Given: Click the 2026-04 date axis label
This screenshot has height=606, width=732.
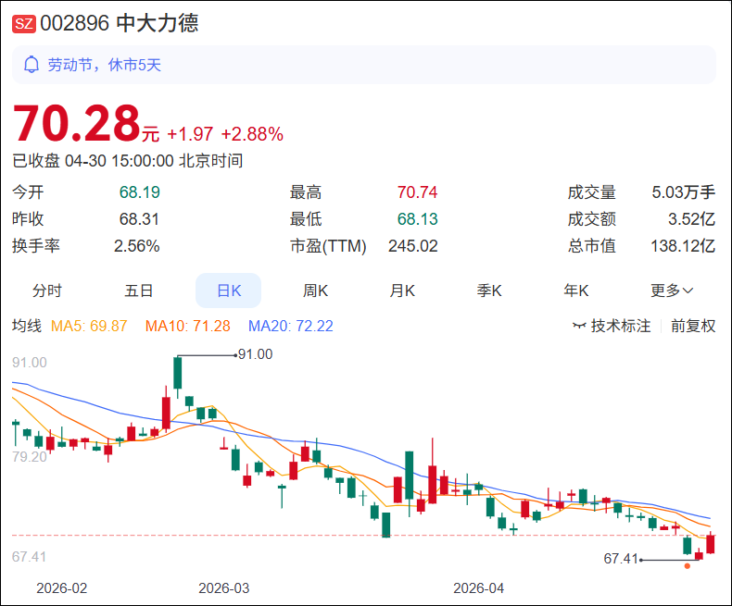Looking at the screenshot, I should (478, 588).
